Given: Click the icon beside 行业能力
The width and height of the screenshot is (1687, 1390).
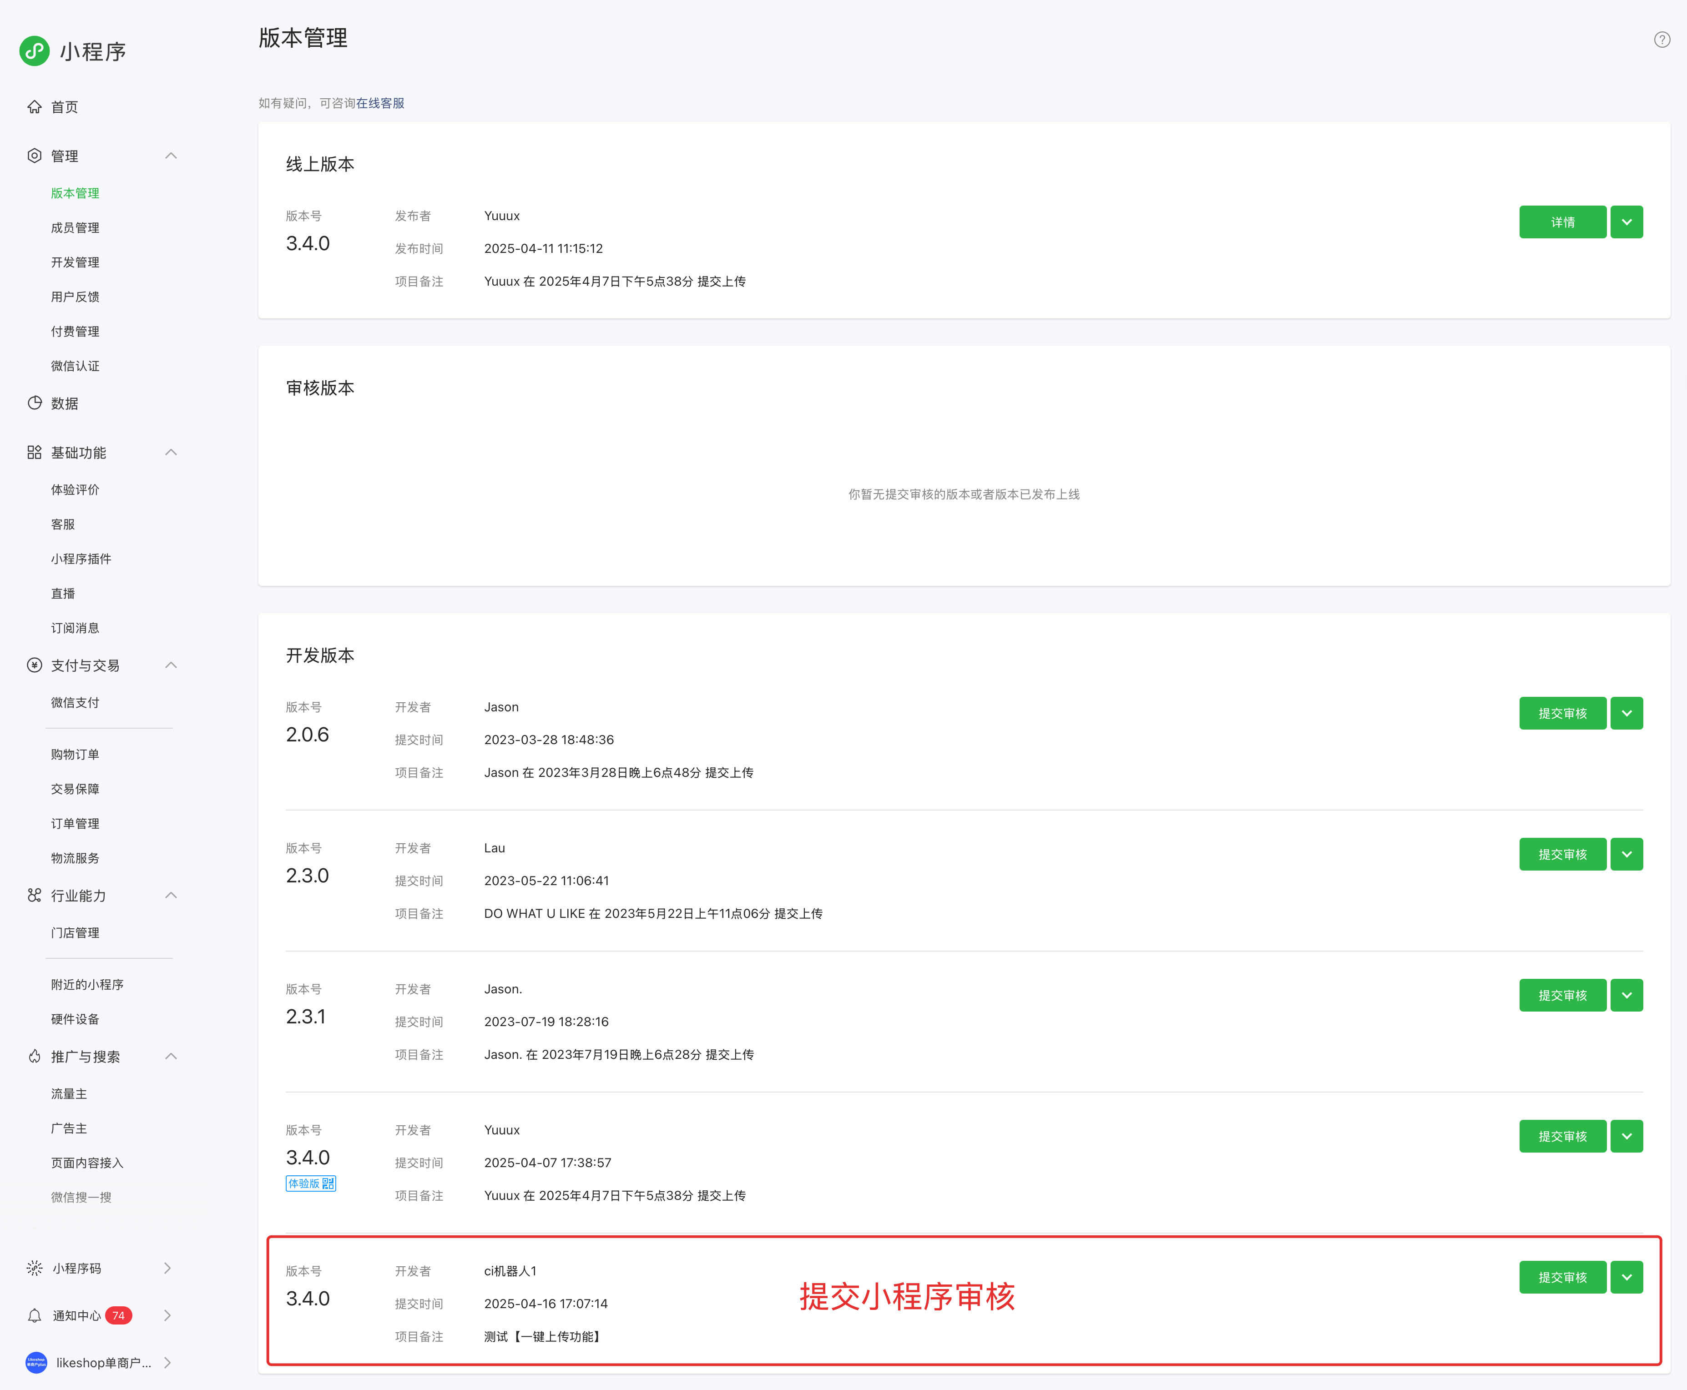Looking at the screenshot, I should (x=35, y=895).
